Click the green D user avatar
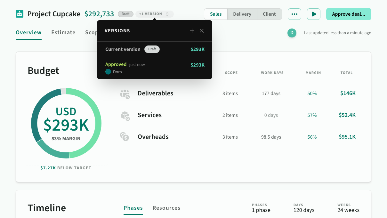 click(292, 33)
